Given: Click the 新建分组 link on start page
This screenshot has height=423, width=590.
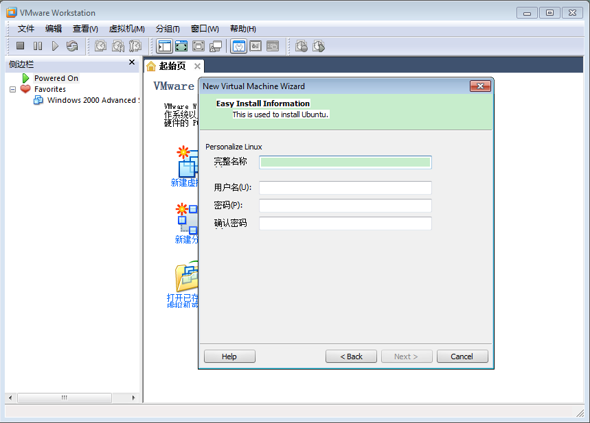Looking at the screenshot, I should click(x=186, y=239).
